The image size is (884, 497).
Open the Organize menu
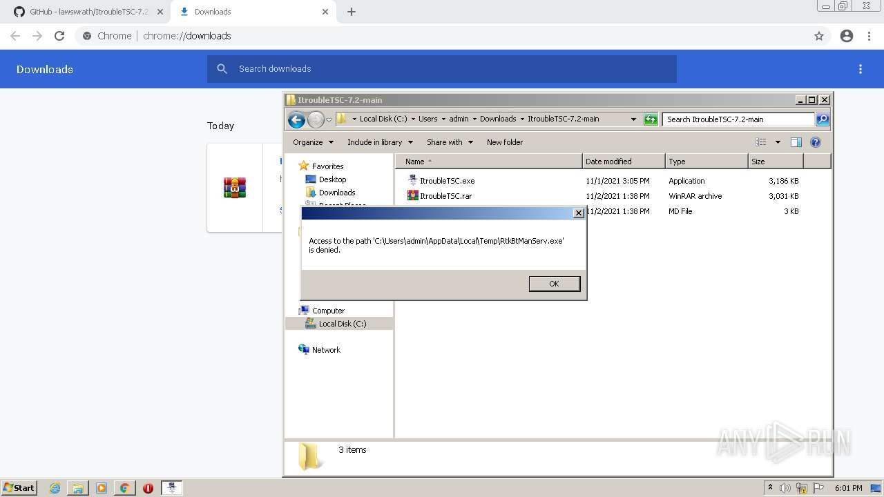[x=313, y=142]
